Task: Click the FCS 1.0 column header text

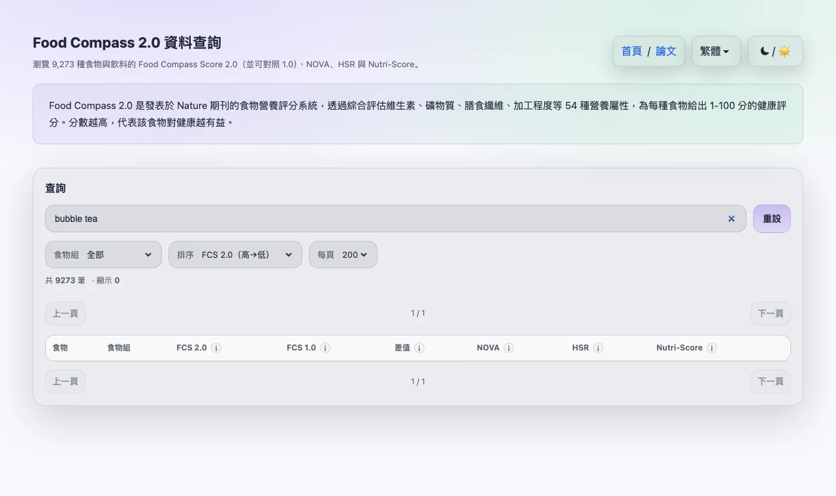Action: point(301,348)
